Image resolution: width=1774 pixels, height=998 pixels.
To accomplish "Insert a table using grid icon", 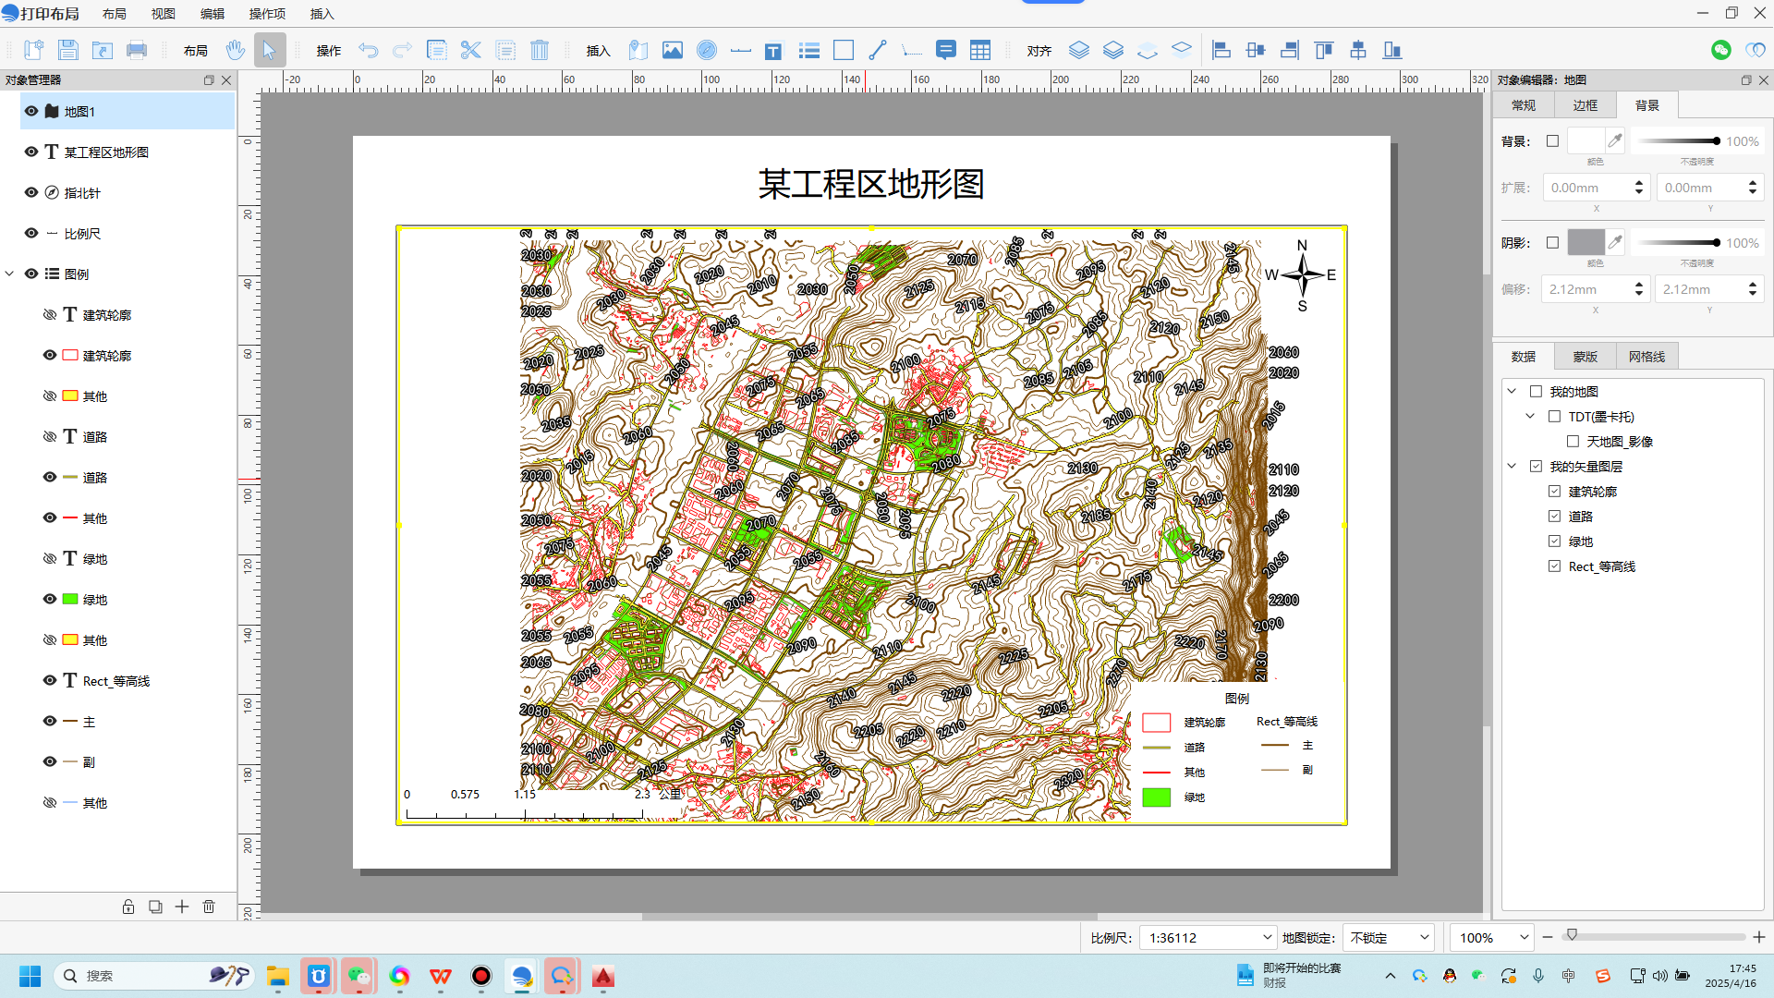I will 980,50.
